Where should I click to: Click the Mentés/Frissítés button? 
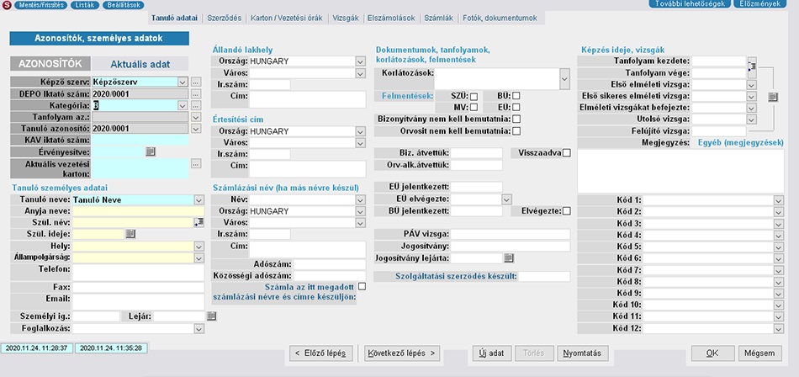pos(40,5)
